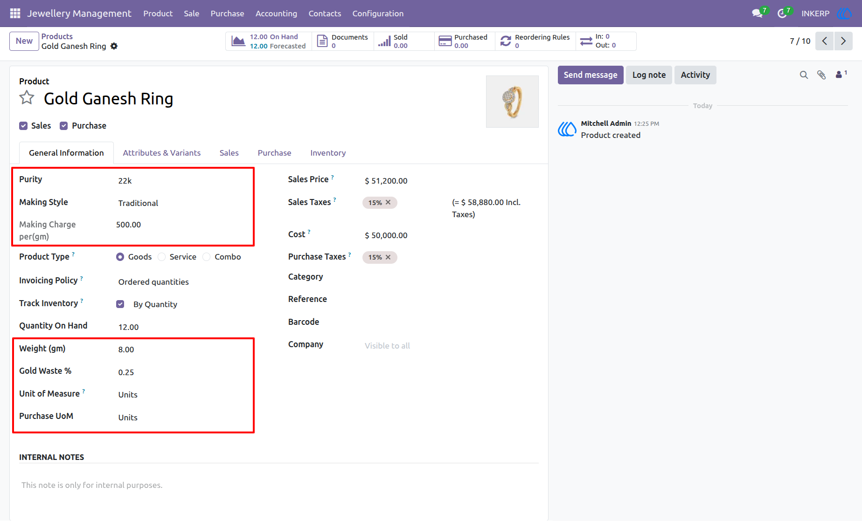Open the apps grid menu icon

15,14
